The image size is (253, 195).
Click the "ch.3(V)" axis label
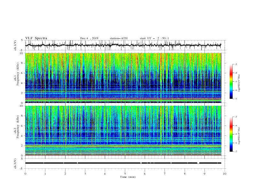point(15,163)
